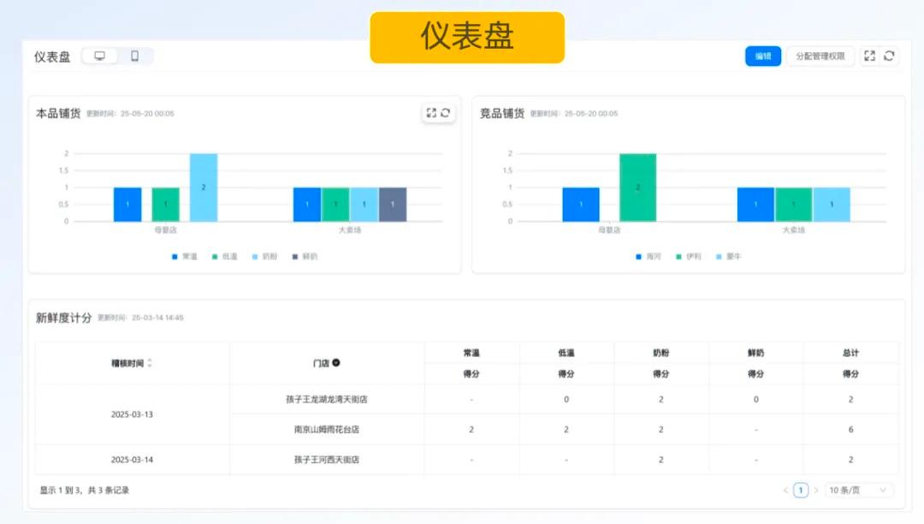Screen dimensions: 924x524
Task: Refresh the dashboard with the reload icon
Action: point(890,56)
